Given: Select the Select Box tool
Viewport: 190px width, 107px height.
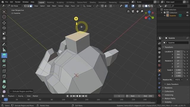Looking at the screenshot, I should 4,12.
